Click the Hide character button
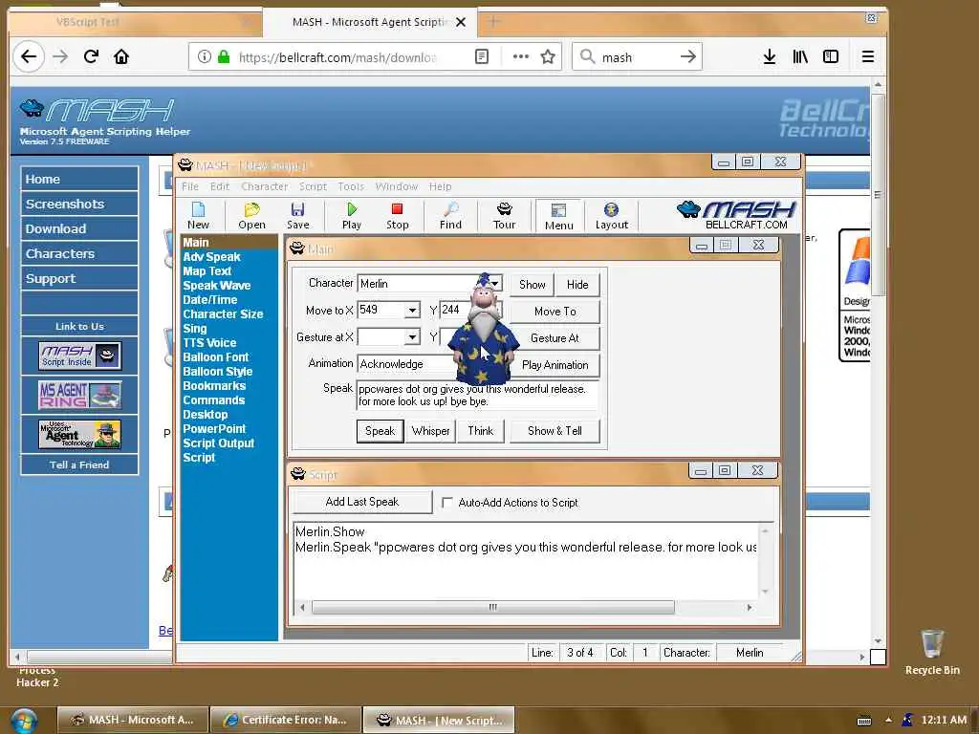This screenshot has width=979, height=734. click(x=577, y=285)
